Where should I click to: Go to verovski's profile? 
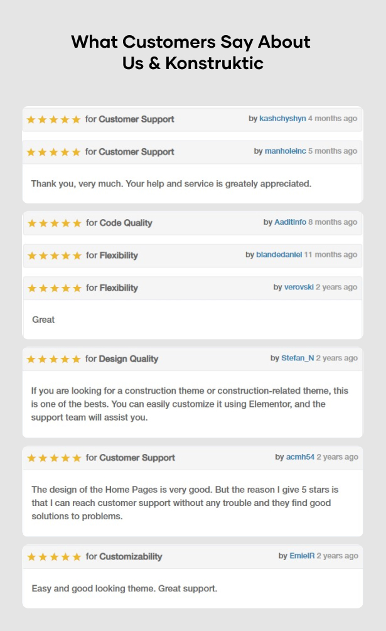[x=298, y=288]
